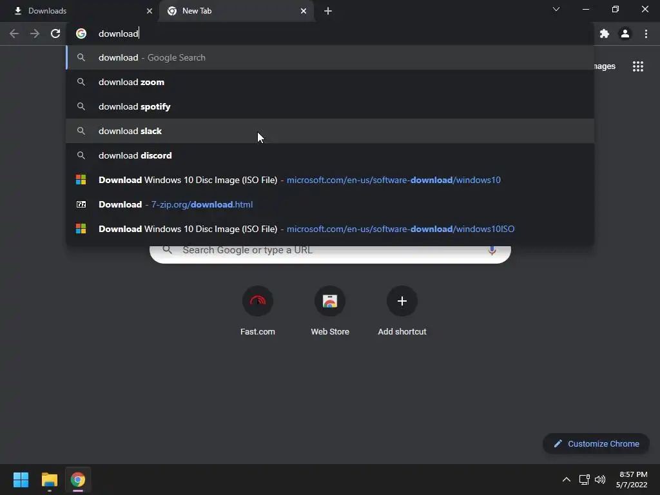Image resolution: width=660 pixels, height=495 pixels.
Task: Open the Images link
Action: point(605,66)
